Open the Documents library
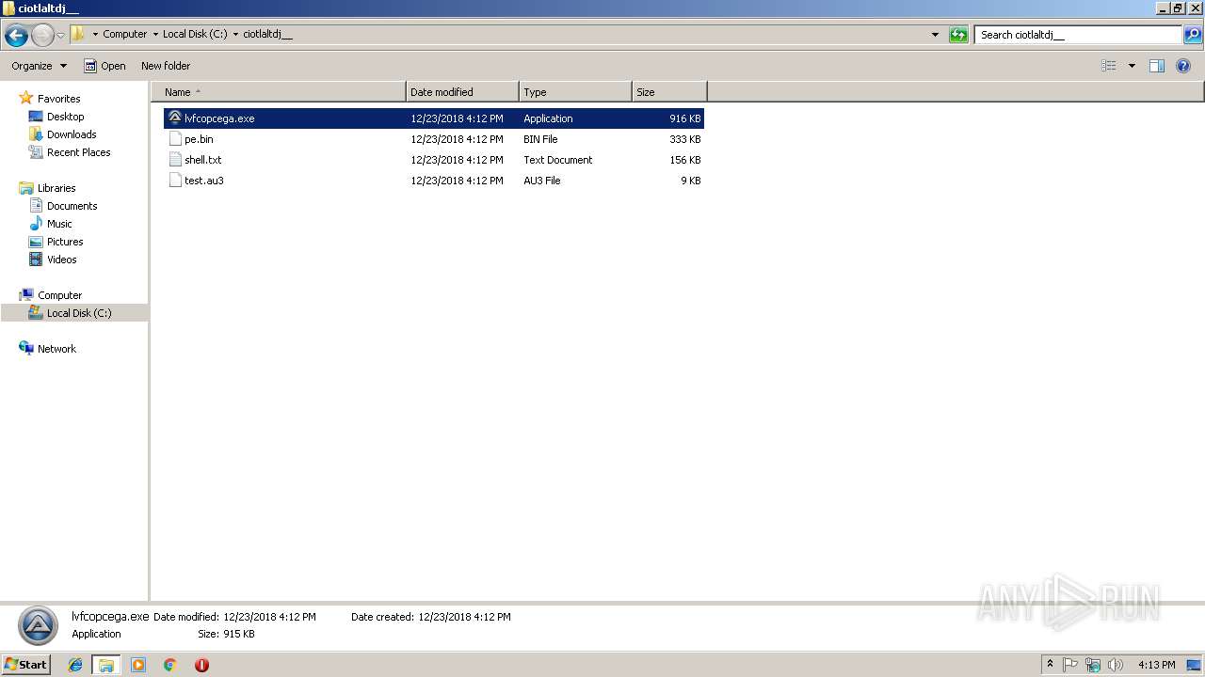The width and height of the screenshot is (1205, 677). coord(72,206)
